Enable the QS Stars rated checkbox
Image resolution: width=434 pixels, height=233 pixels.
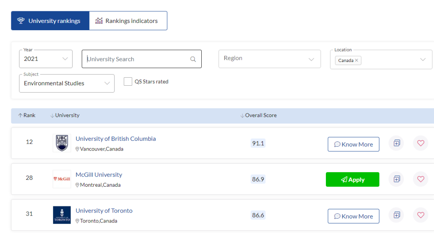click(128, 82)
